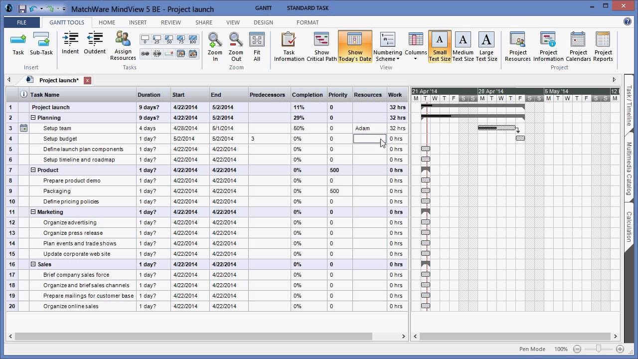Switch to the DESIGN ribbon tab

[263, 22]
